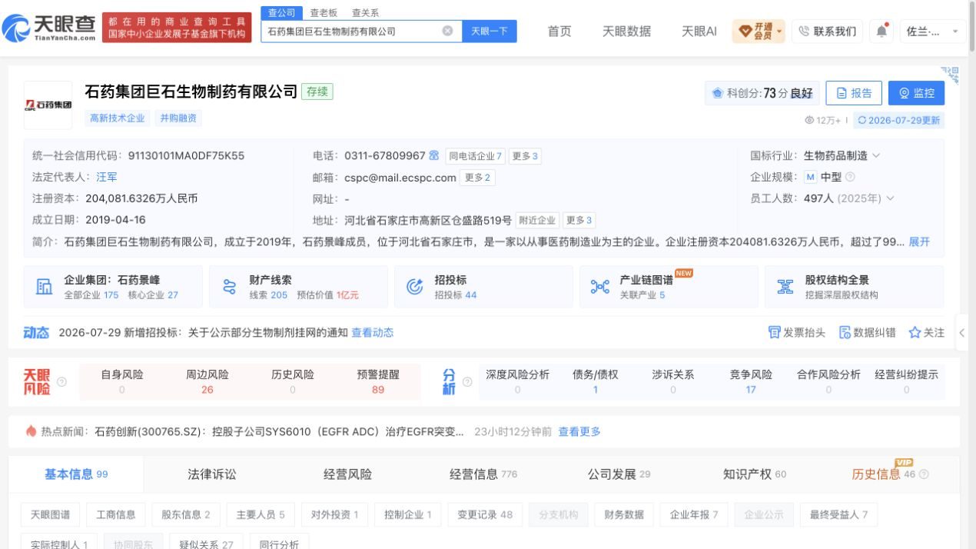The image size is (976, 549).
Task: Click the 科创分 score badge
Action: tap(762, 93)
